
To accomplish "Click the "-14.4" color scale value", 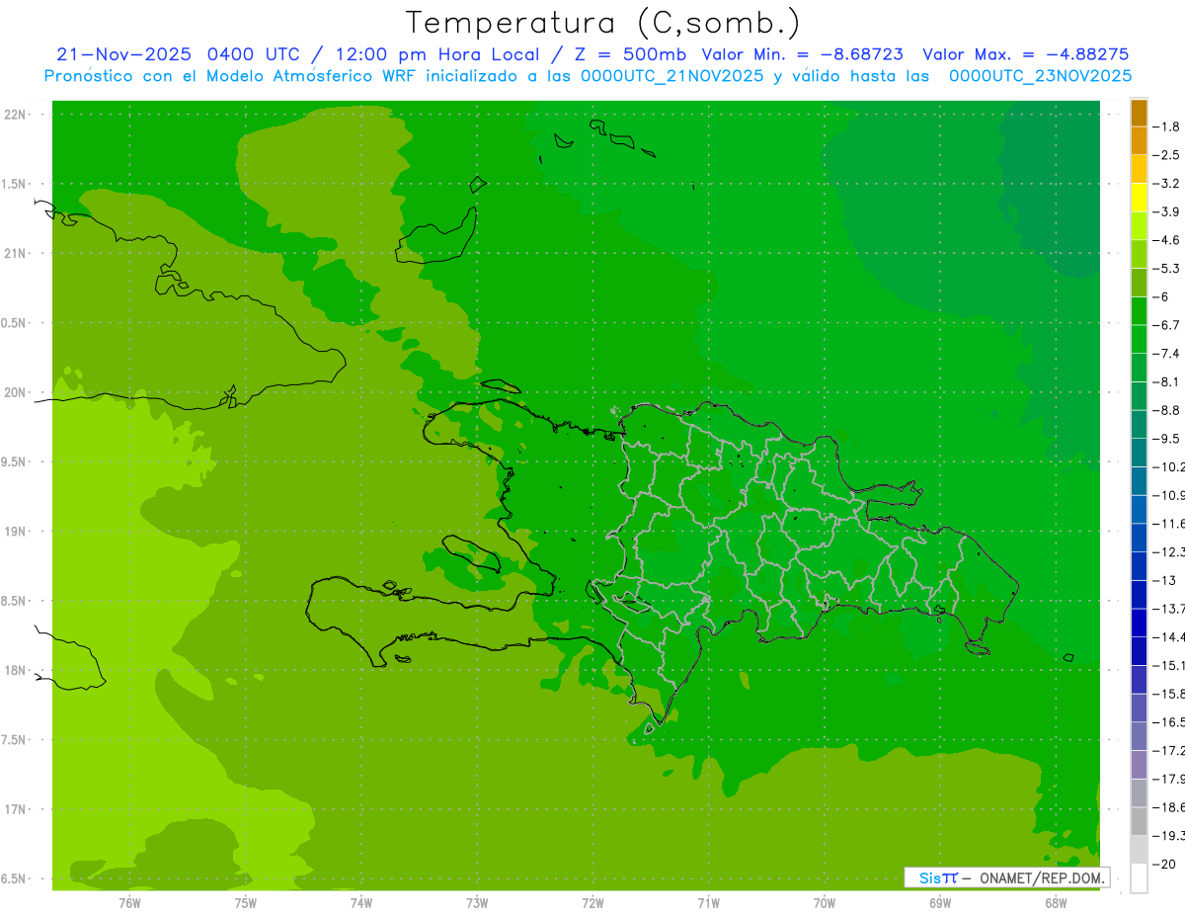I will tap(1169, 636).
